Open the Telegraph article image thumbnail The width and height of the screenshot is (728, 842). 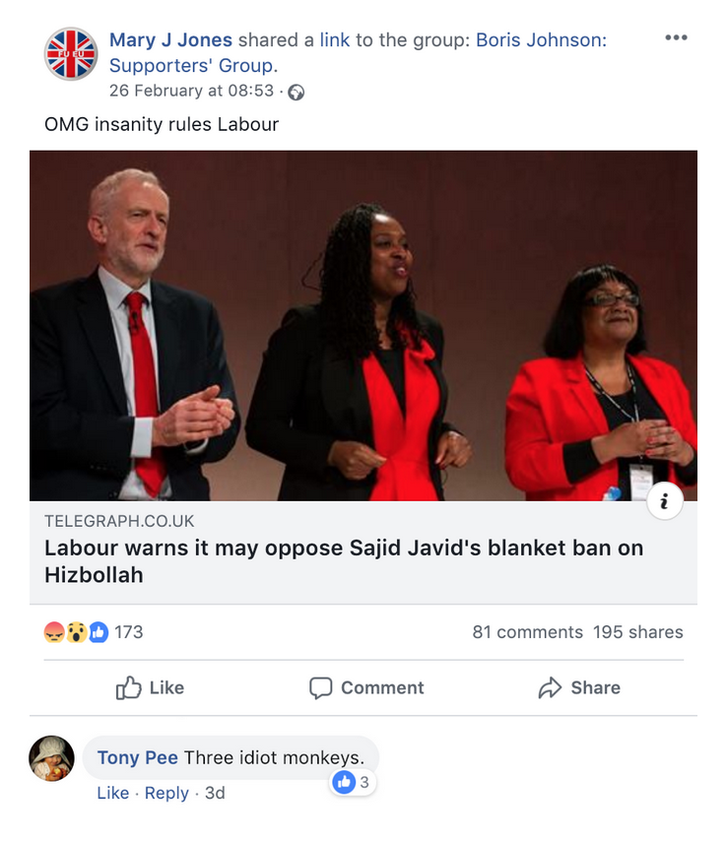pyautogui.click(x=364, y=325)
